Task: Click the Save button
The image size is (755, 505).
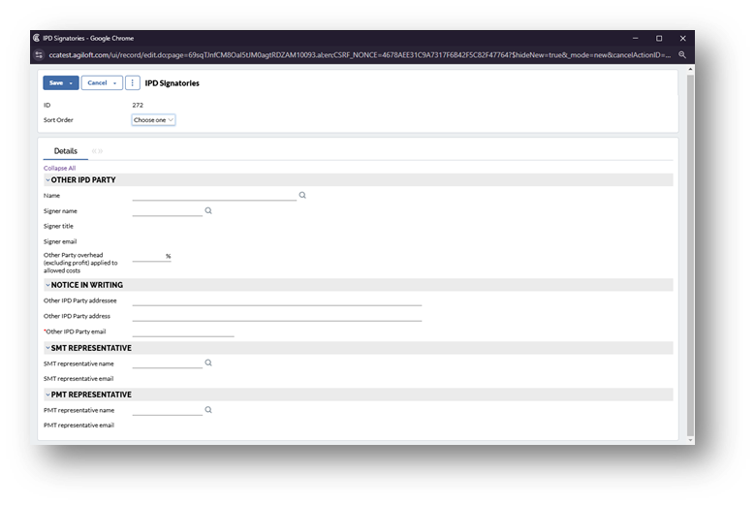Action: pos(55,83)
